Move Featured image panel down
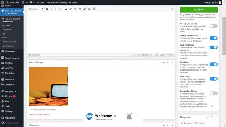The image size is (226, 127). (168, 62)
